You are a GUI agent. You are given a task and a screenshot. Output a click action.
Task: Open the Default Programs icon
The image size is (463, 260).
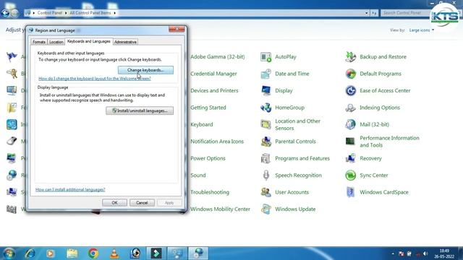pyautogui.click(x=350, y=74)
